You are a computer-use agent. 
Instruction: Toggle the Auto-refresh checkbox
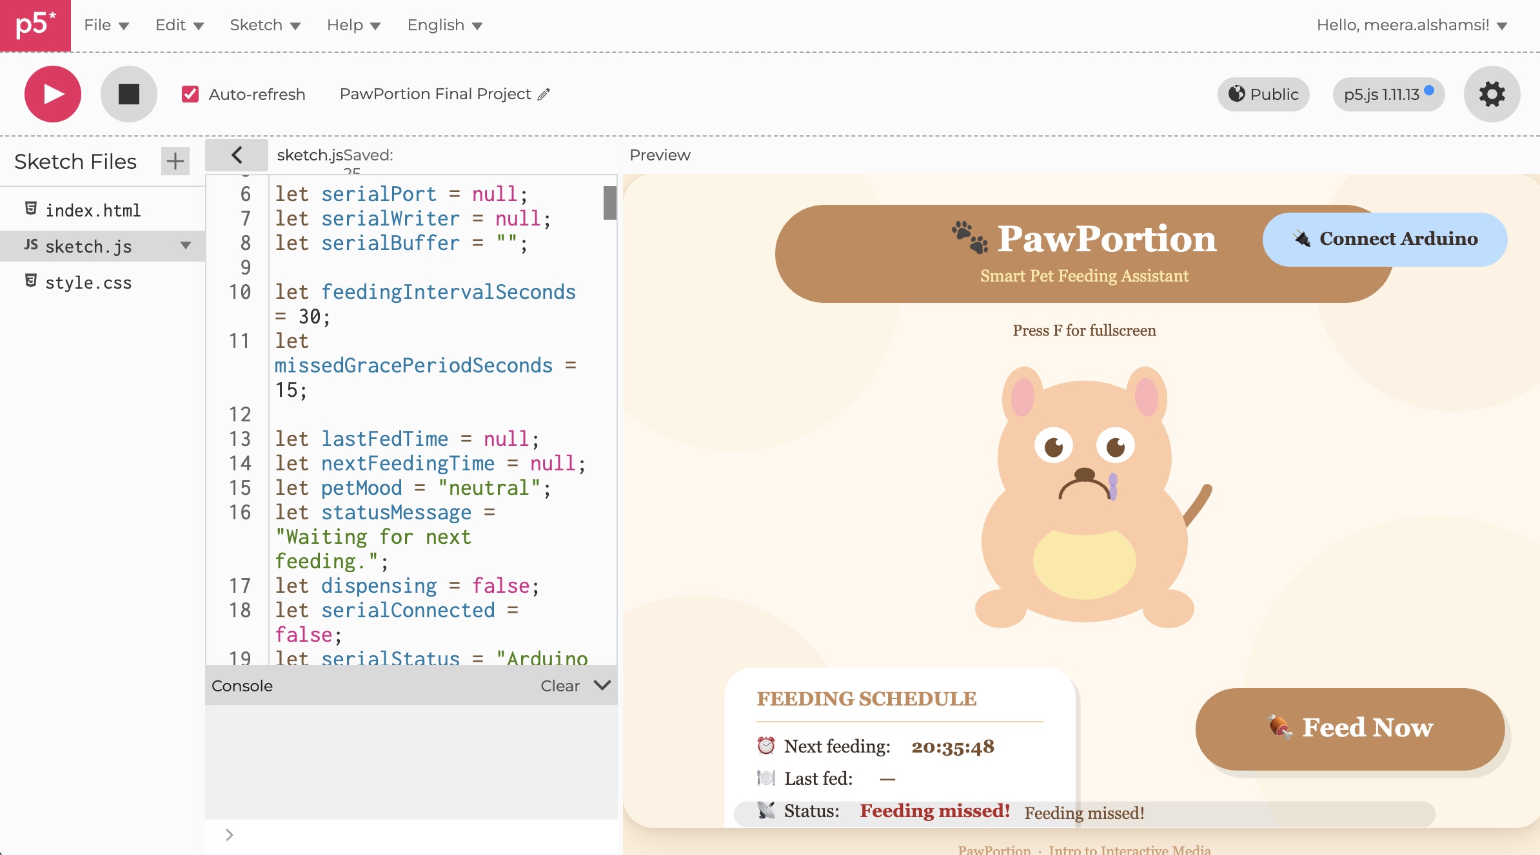click(190, 94)
